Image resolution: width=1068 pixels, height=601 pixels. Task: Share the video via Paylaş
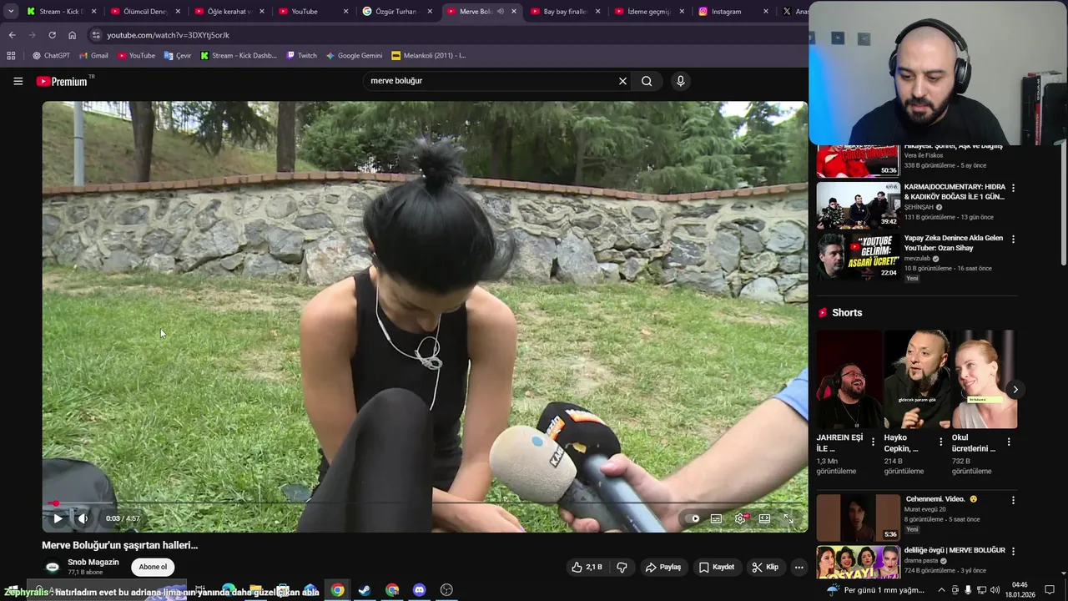[x=663, y=567]
